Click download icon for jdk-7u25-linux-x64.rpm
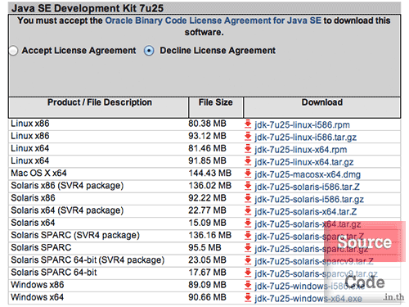The image size is (409, 307). (248, 149)
